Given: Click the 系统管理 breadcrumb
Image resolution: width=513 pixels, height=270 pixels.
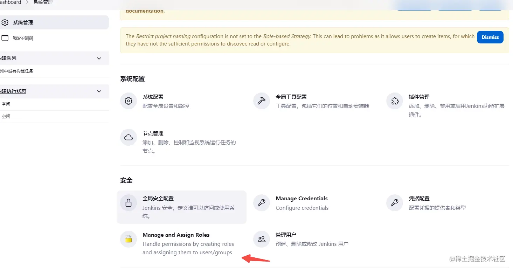Looking at the screenshot, I should coord(43,2).
